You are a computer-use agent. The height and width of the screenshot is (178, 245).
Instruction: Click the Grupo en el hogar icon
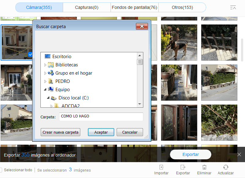(x=51, y=73)
